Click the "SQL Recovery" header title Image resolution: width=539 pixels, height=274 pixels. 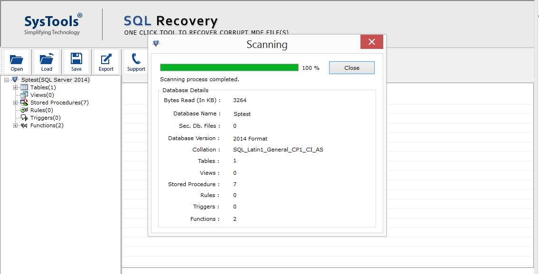coord(171,21)
